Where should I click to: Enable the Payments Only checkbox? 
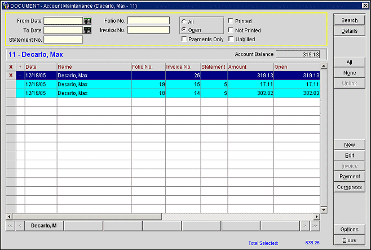click(184, 40)
